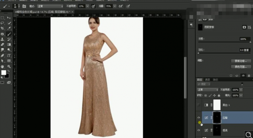Click the white foreground color swatch

(4, 72)
